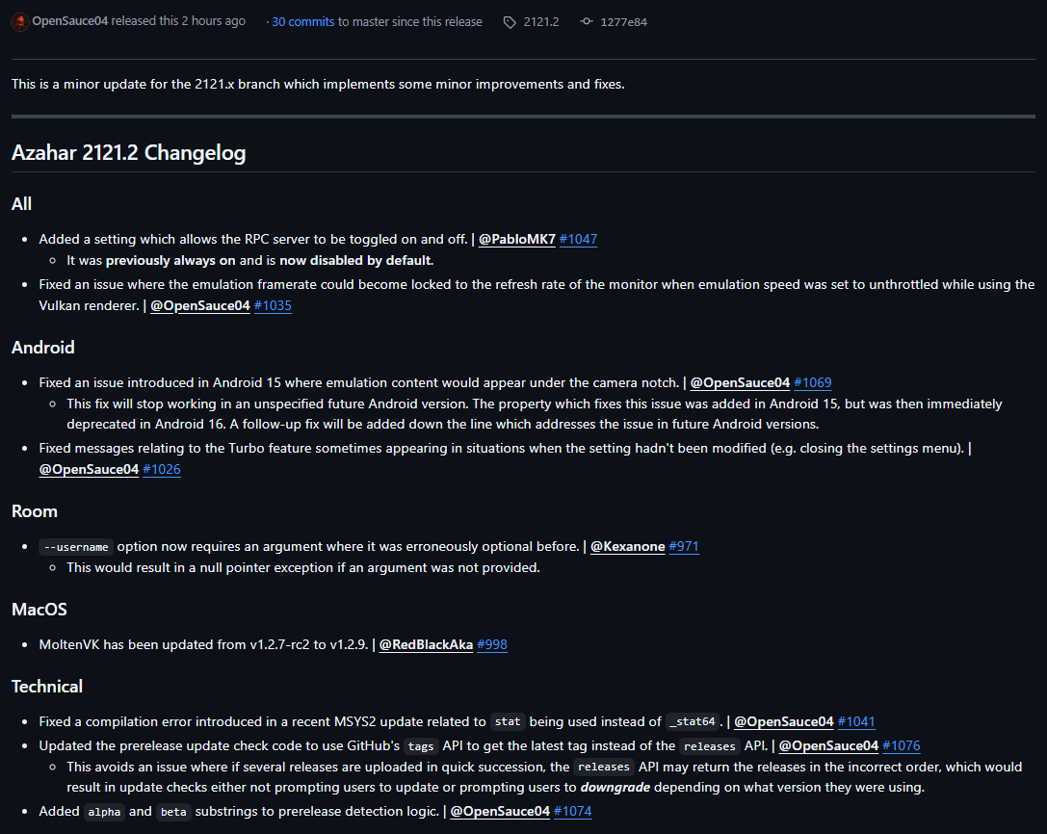Click the 'released this 2 hours ago' text
The width and height of the screenshot is (1047, 834).
tap(178, 20)
